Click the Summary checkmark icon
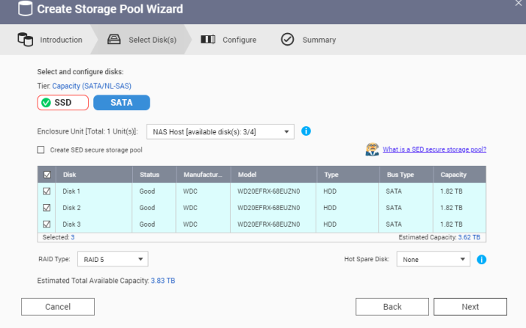 [x=287, y=40]
